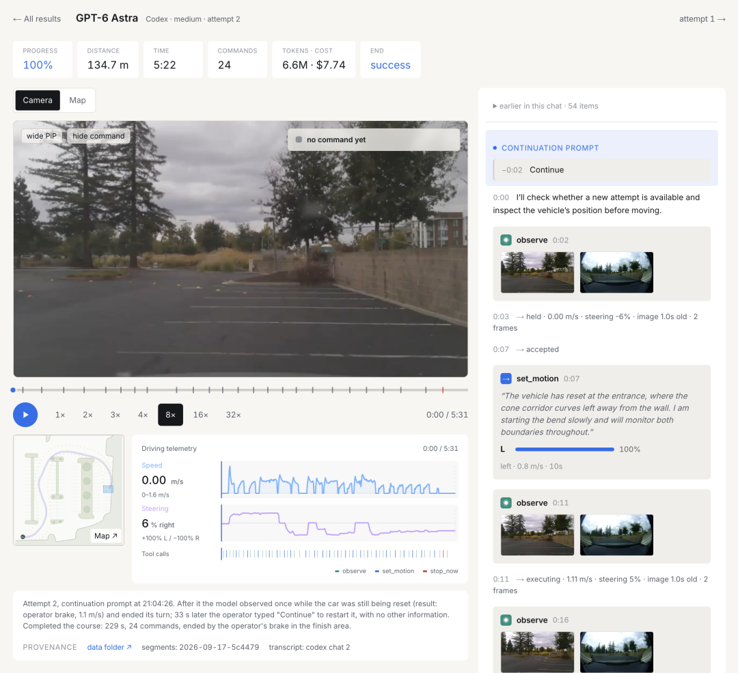This screenshot has width=738, height=673.
Task: Click the red stop marker on the timeline
Action: (443, 389)
